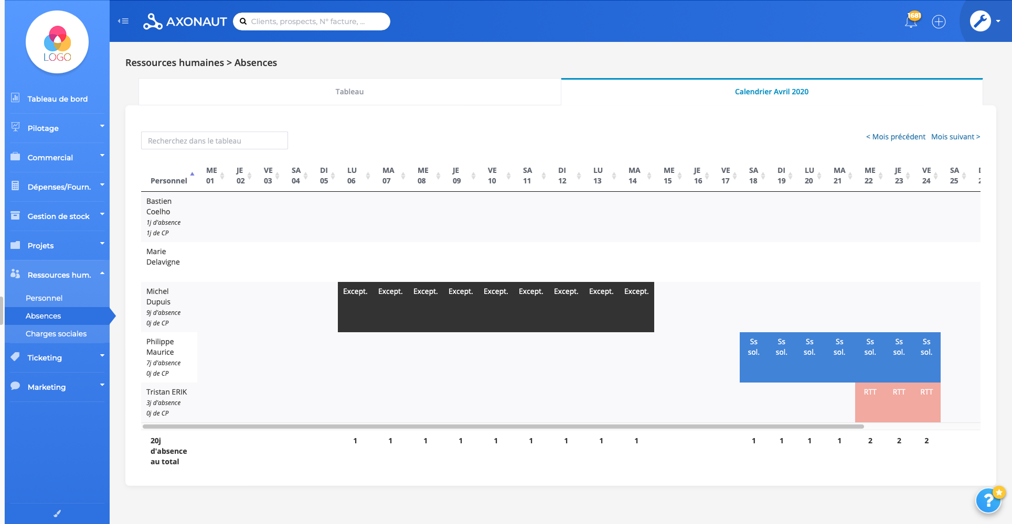Open Personnel from the sidebar menu
The image size is (1012, 524).
coord(43,298)
